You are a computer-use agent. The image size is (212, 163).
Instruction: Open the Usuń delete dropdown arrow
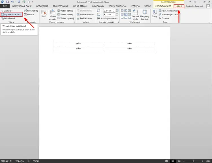(44, 19)
